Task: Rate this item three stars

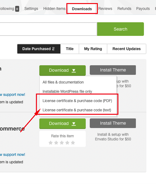Action: coord(62,143)
